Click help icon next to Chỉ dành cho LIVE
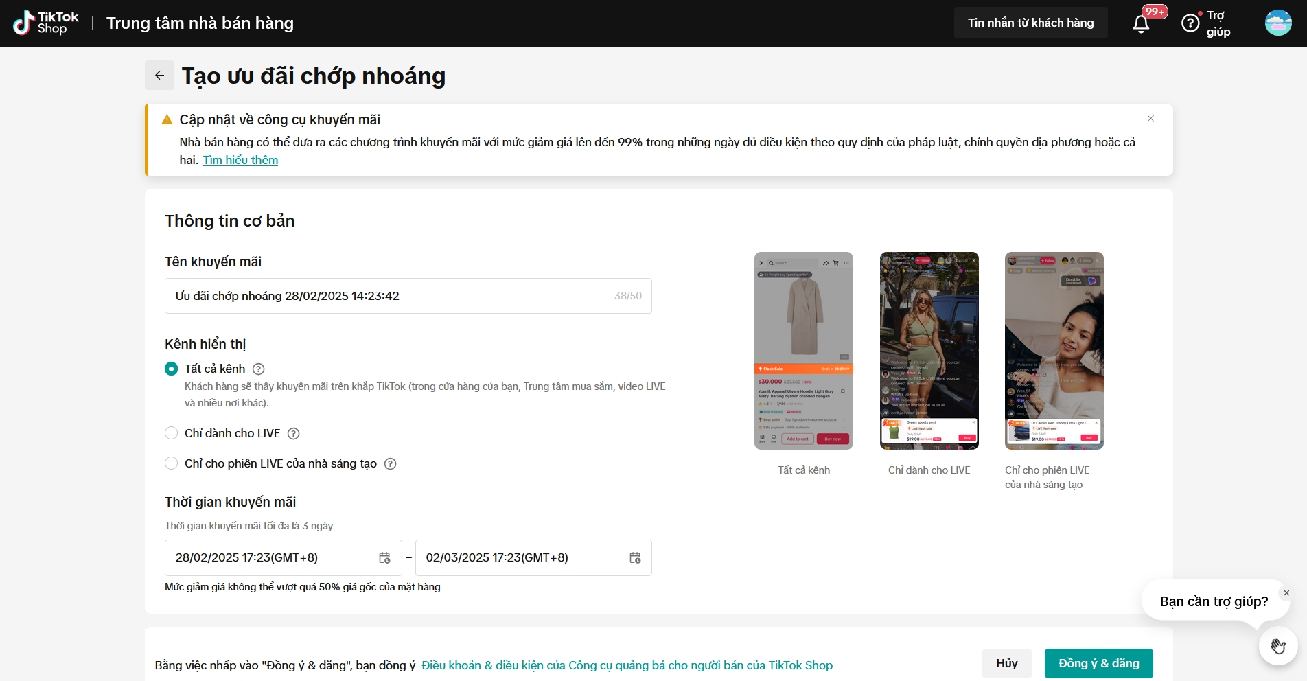The height and width of the screenshot is (681, 1307). tap(293, 434)
